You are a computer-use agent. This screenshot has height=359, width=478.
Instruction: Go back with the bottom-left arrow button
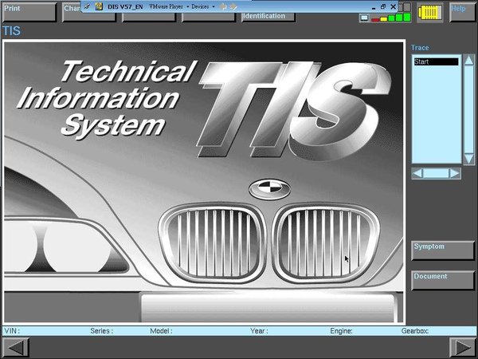16,347
